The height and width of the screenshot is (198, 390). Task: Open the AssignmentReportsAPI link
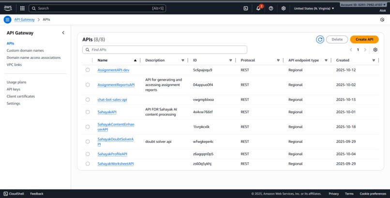click(116, 85)
